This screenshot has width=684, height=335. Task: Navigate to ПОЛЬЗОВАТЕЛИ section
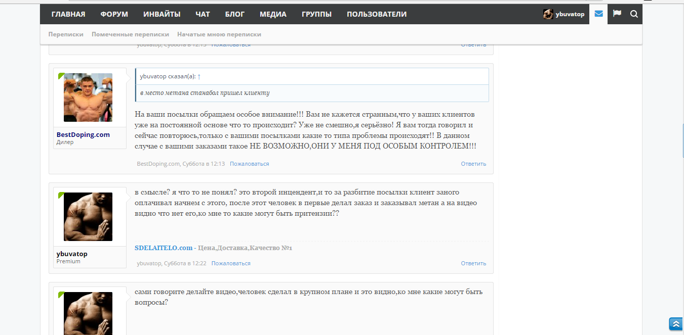[x=376, y=14]
